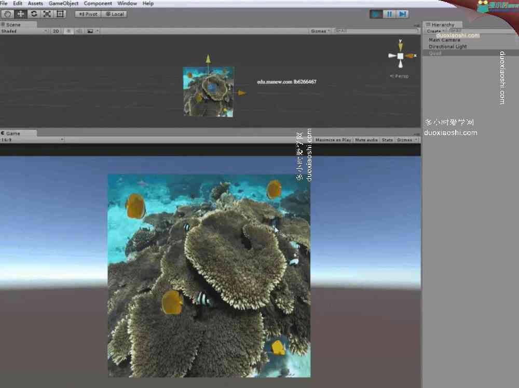This screenshot has height=388, width=519.
Task: Toggle Maximize on Play
Action: pyautogui.click(x=333, y=140)
